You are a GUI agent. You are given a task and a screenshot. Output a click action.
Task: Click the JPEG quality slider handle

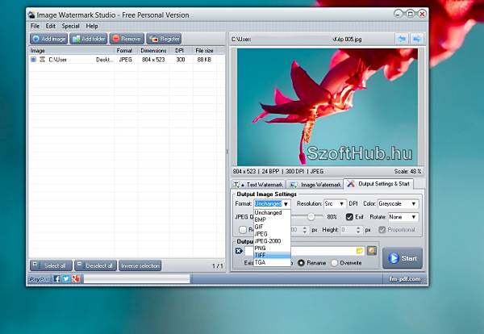311,217
